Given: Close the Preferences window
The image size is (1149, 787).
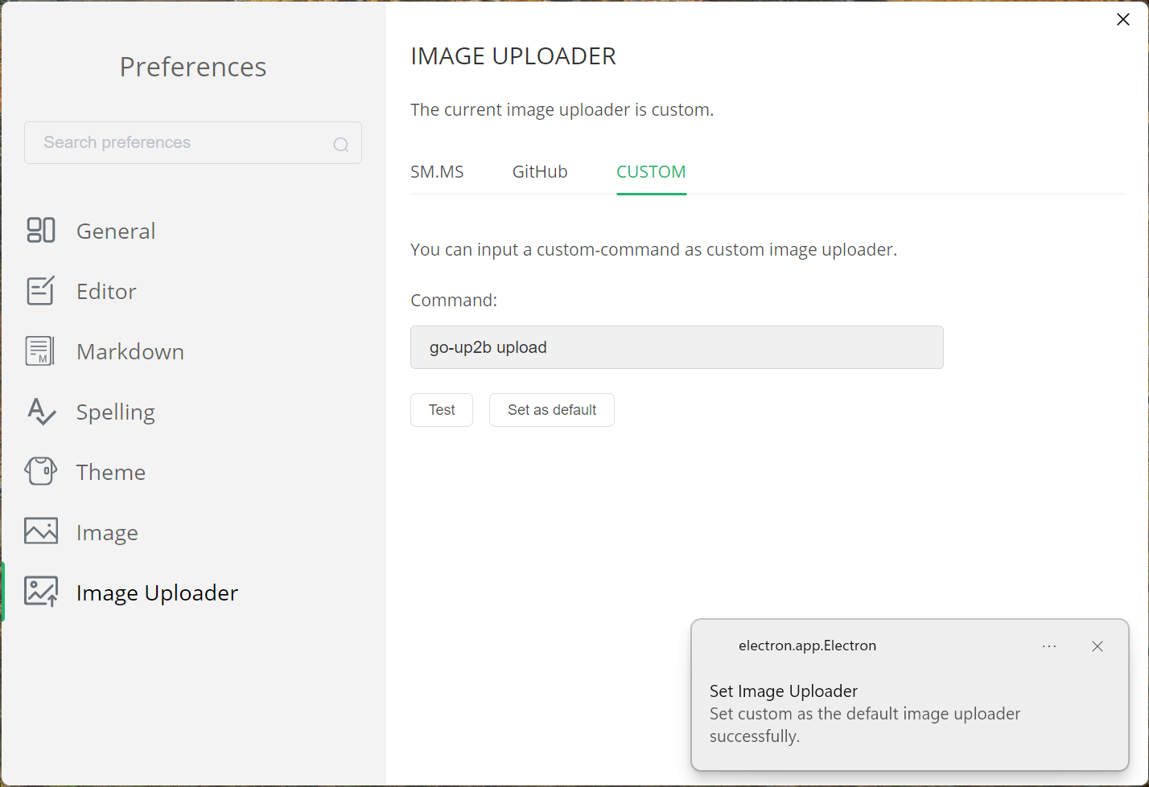Looking at the screenshot, I should pos(1123,19).
